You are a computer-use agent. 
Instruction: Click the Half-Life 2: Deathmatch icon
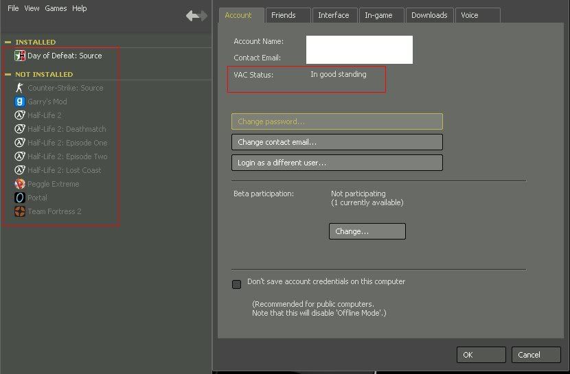(x=20, y=129)
